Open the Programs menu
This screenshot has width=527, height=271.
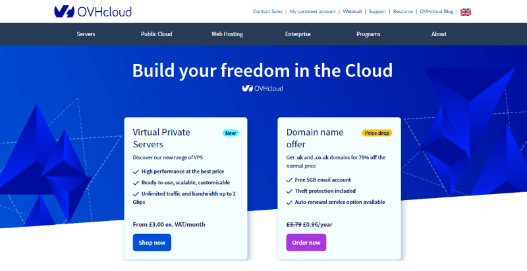(x=368, y=34)
